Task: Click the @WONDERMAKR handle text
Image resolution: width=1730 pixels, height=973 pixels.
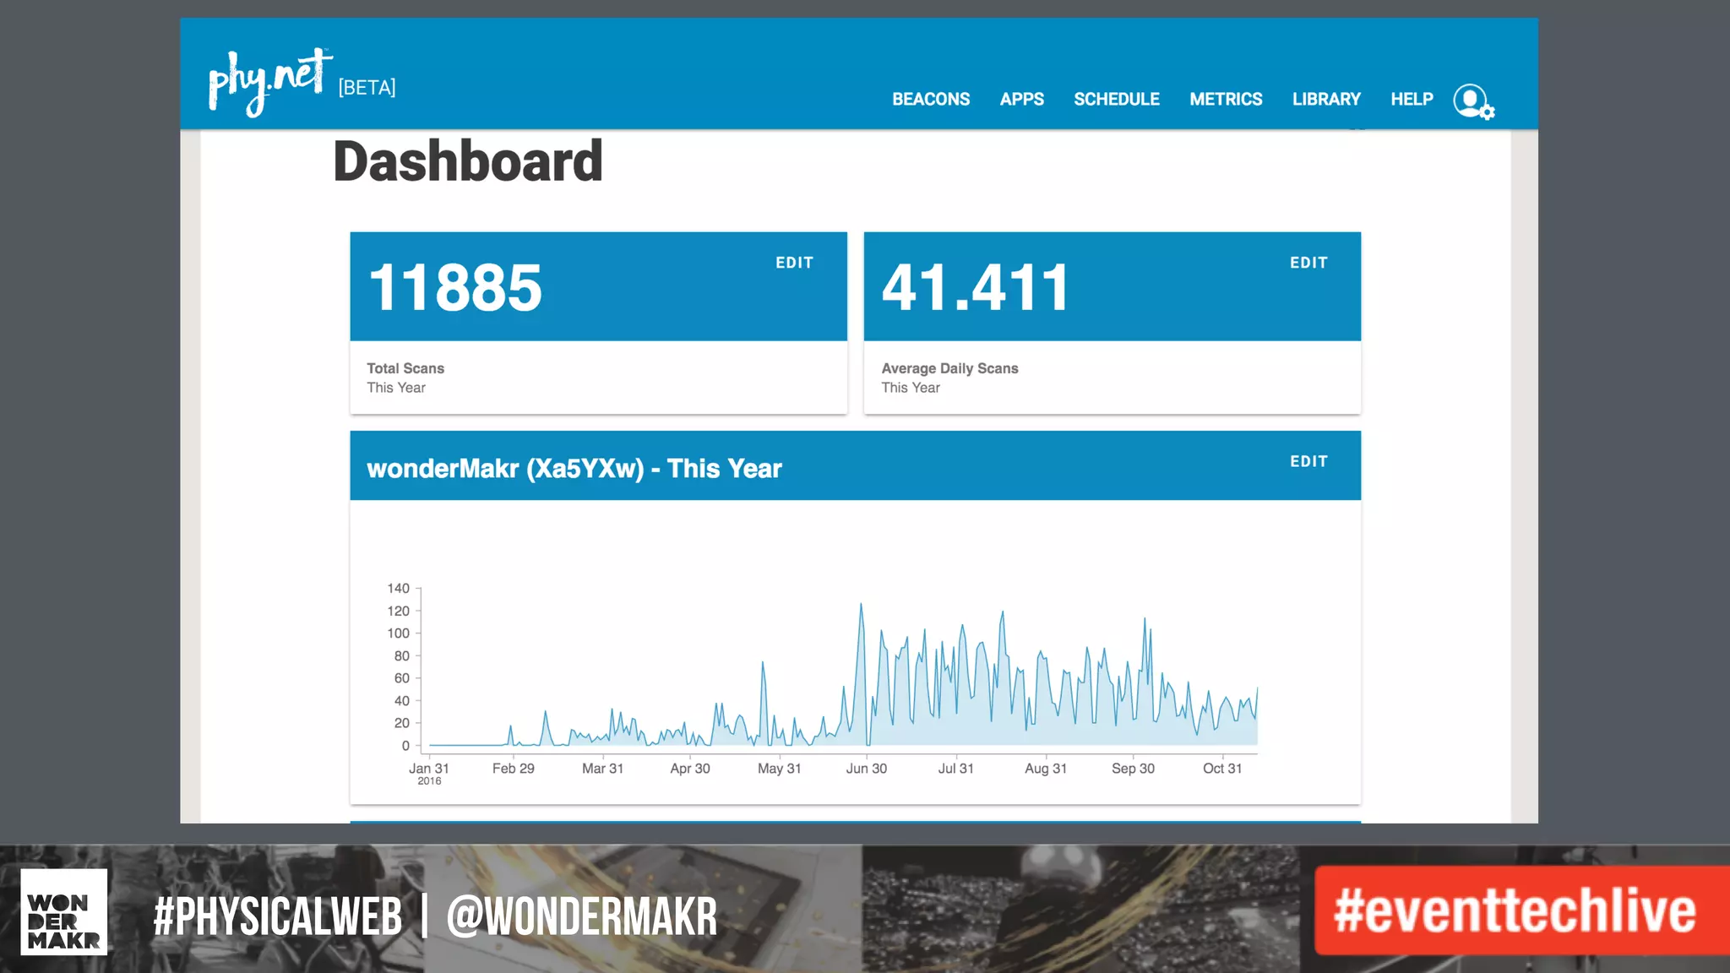Action: click(581, 917)
